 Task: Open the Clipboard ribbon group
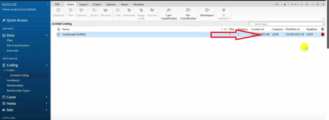[x=58, y=12]
